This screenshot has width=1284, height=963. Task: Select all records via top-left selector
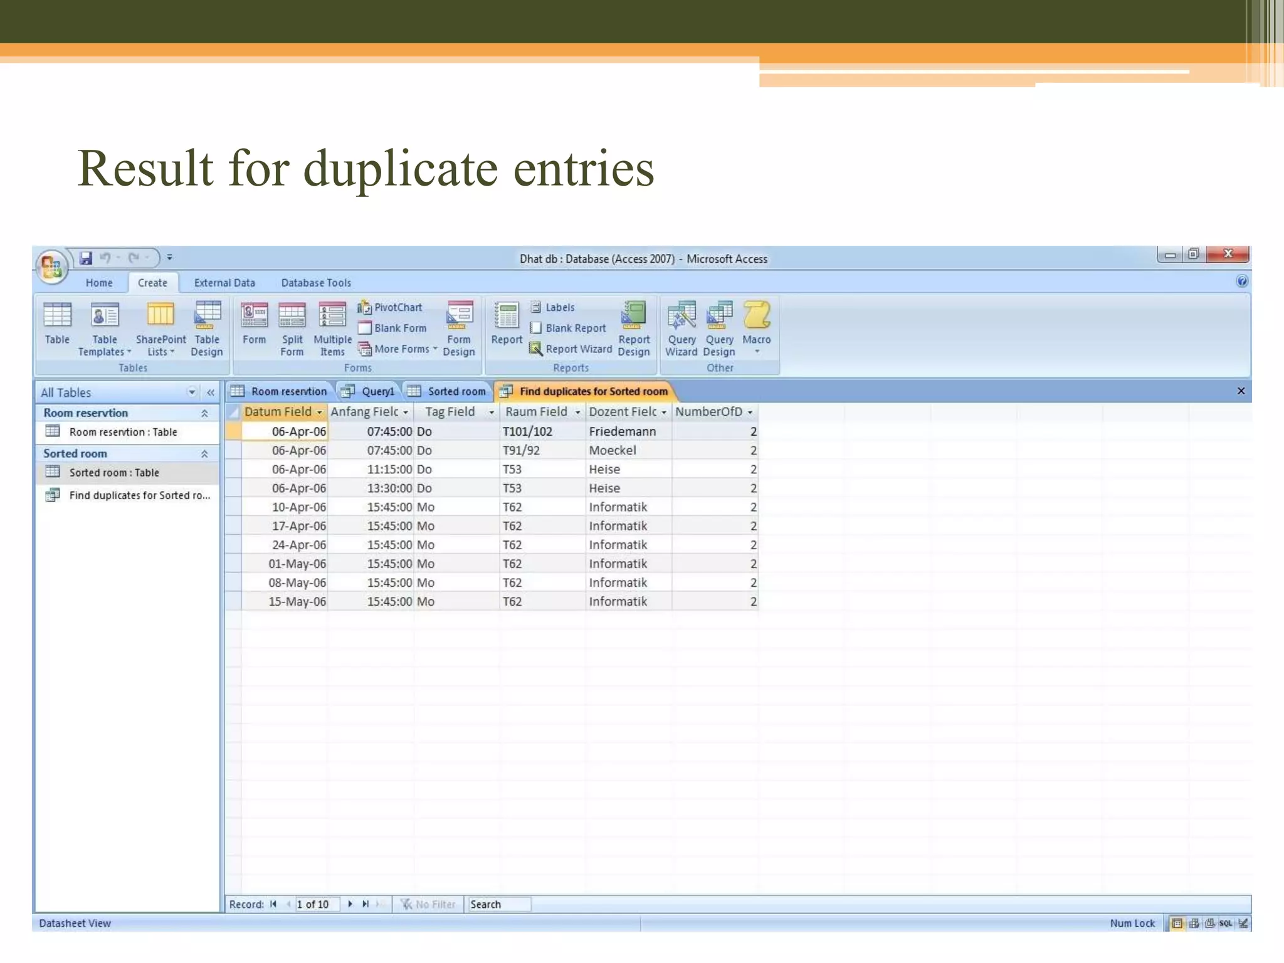click(x=233, y=412)
